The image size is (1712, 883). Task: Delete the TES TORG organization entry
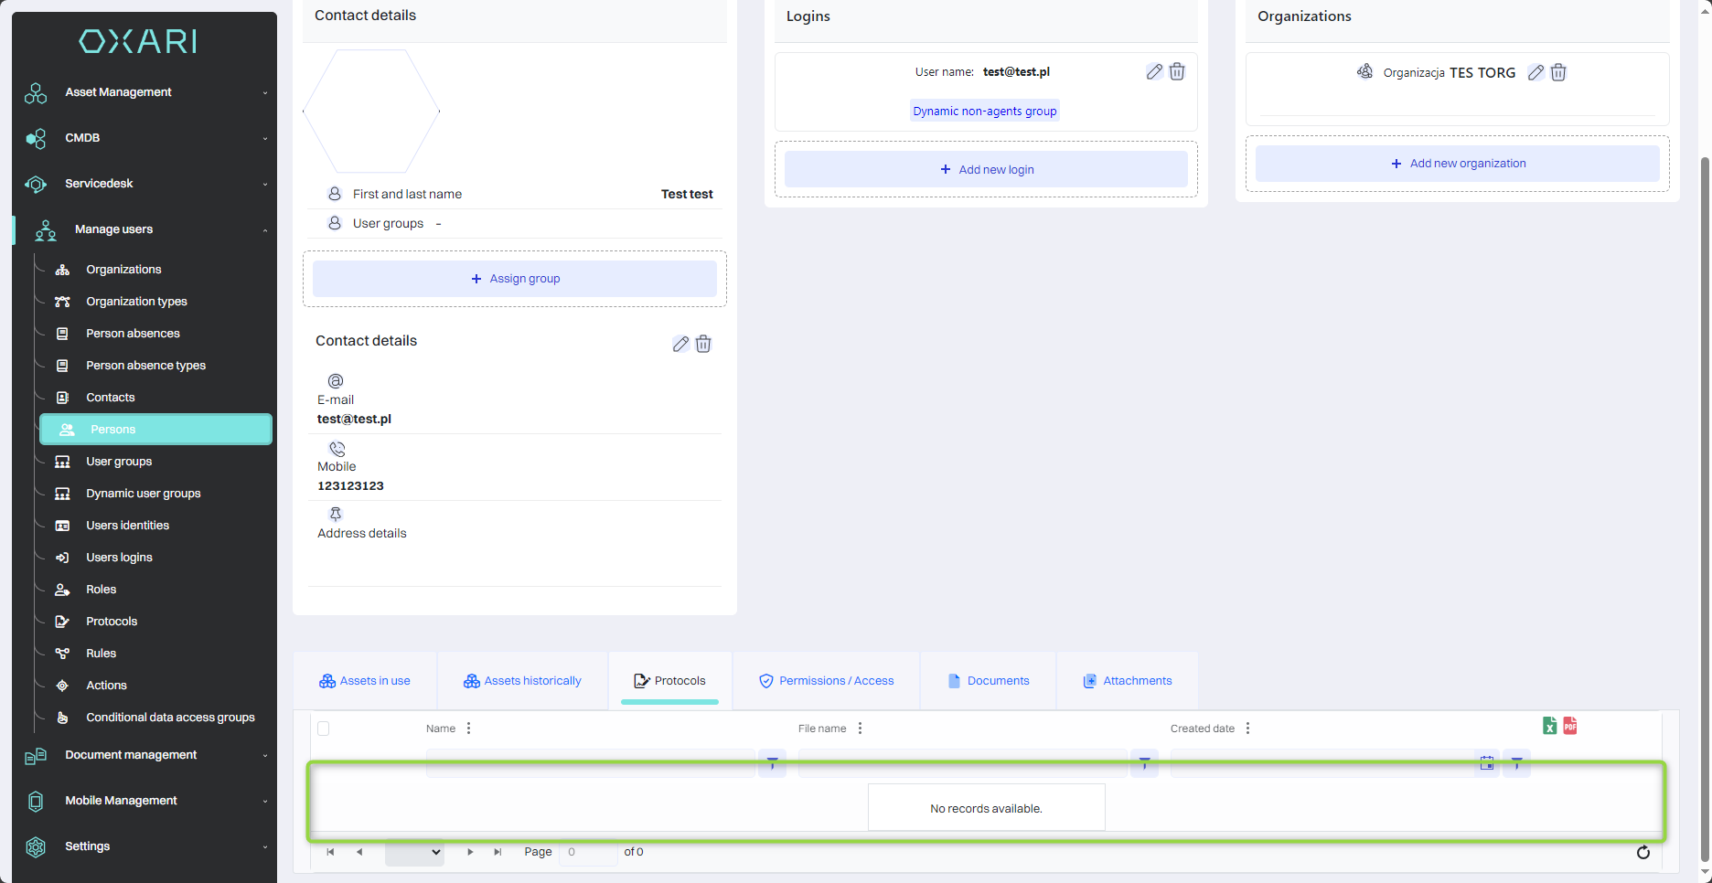coord(1558,72)
